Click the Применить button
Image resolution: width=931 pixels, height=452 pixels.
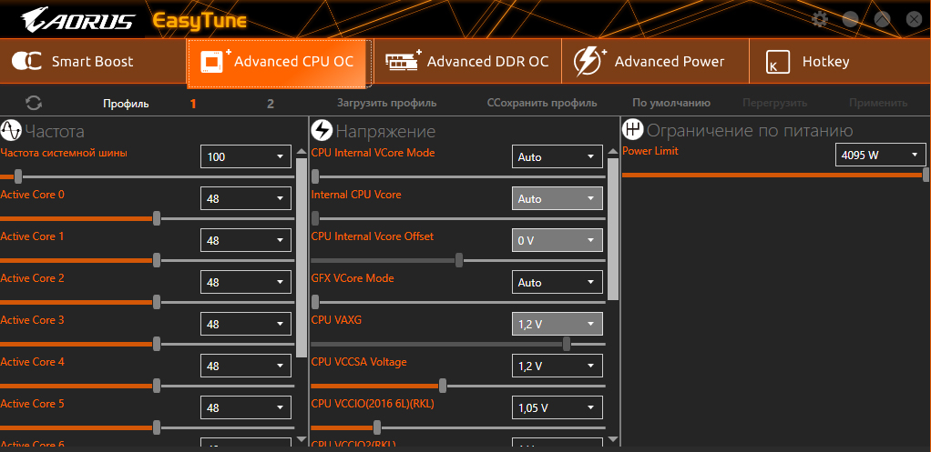[878, 103]
